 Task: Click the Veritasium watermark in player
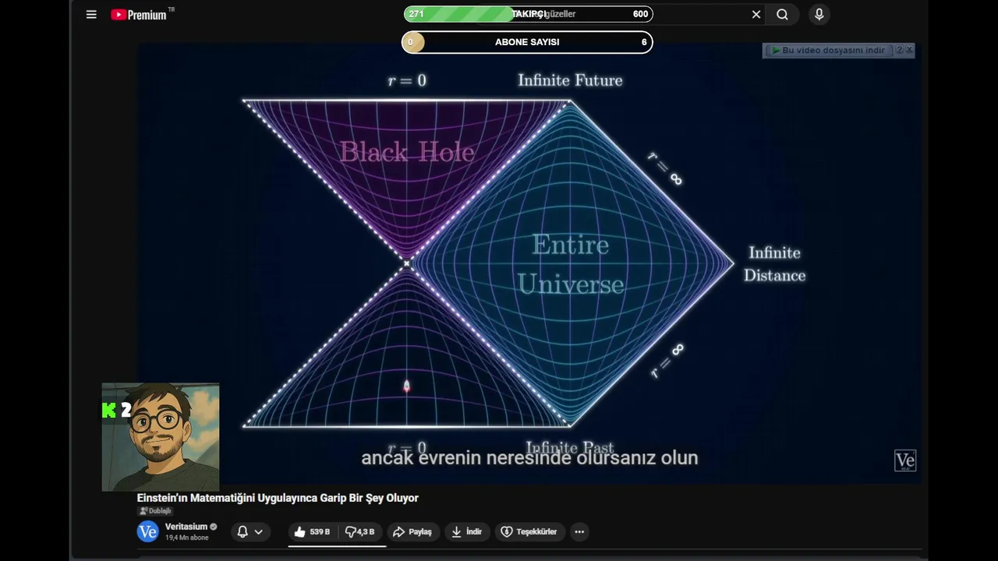(904, 460)
